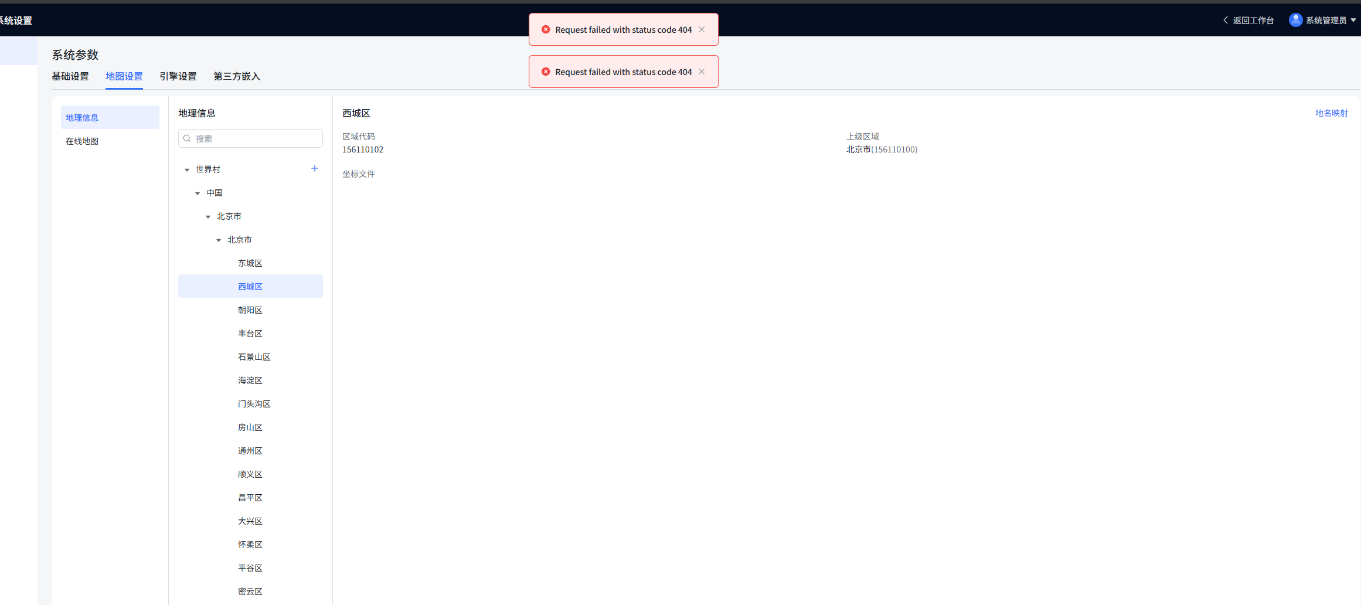
Task: Click the back arrow beside 返回工作台
Action: [1226, 20]
